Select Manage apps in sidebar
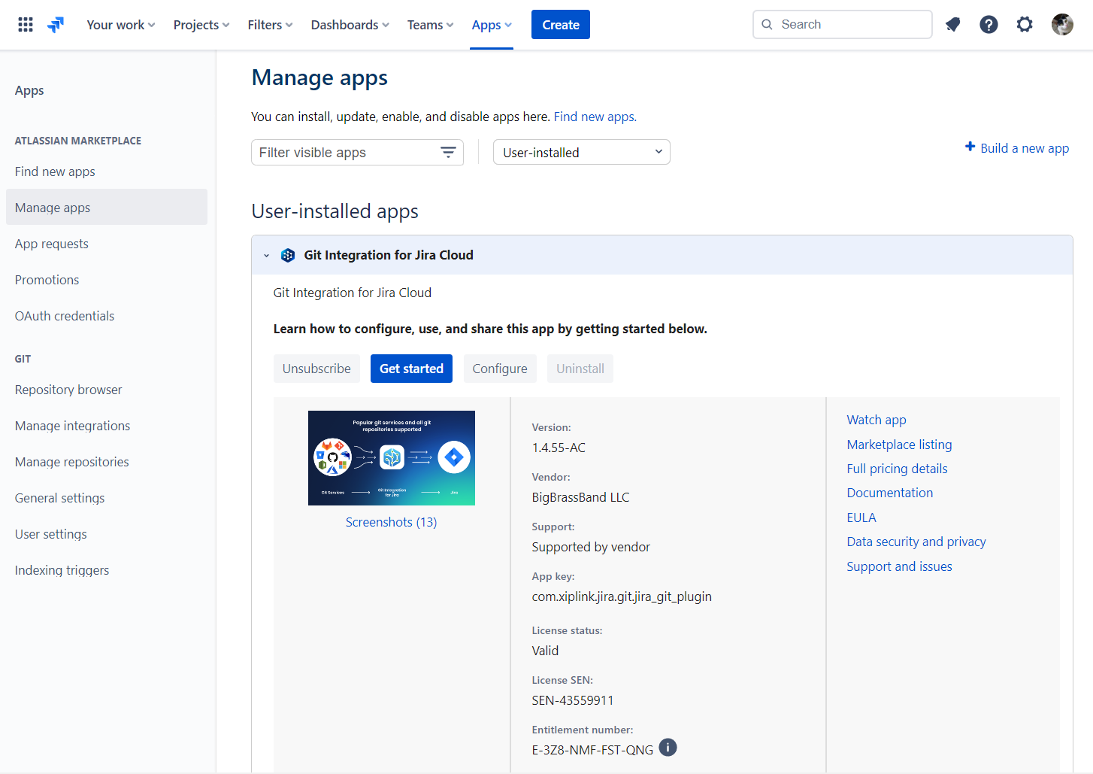The width and height of the screenshot is (1093, 774). coord(107,208)
